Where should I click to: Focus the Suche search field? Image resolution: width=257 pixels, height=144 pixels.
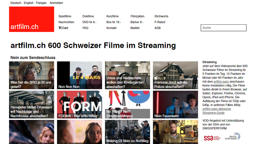tap(223, 28)
